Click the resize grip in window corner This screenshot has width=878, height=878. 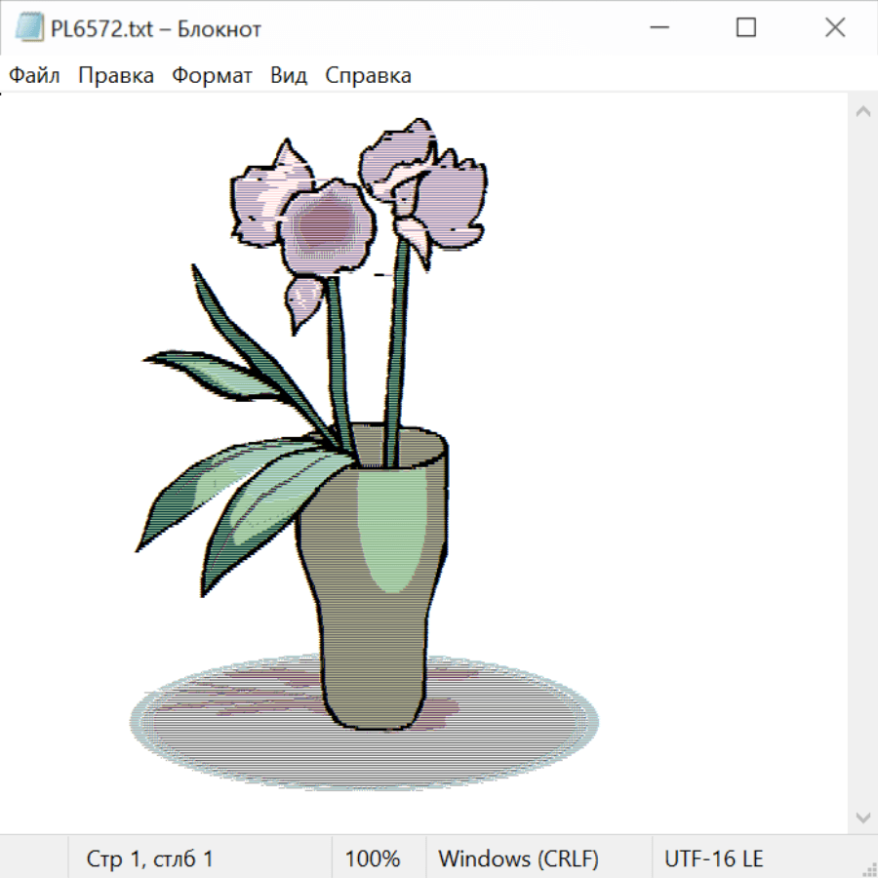point(869,869)
